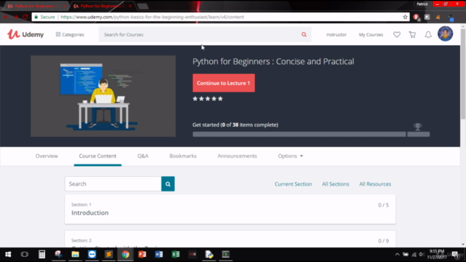This screenshot has height=262, width=466.
Task: Open the wishlist heart icon
Action: point(397,34)
